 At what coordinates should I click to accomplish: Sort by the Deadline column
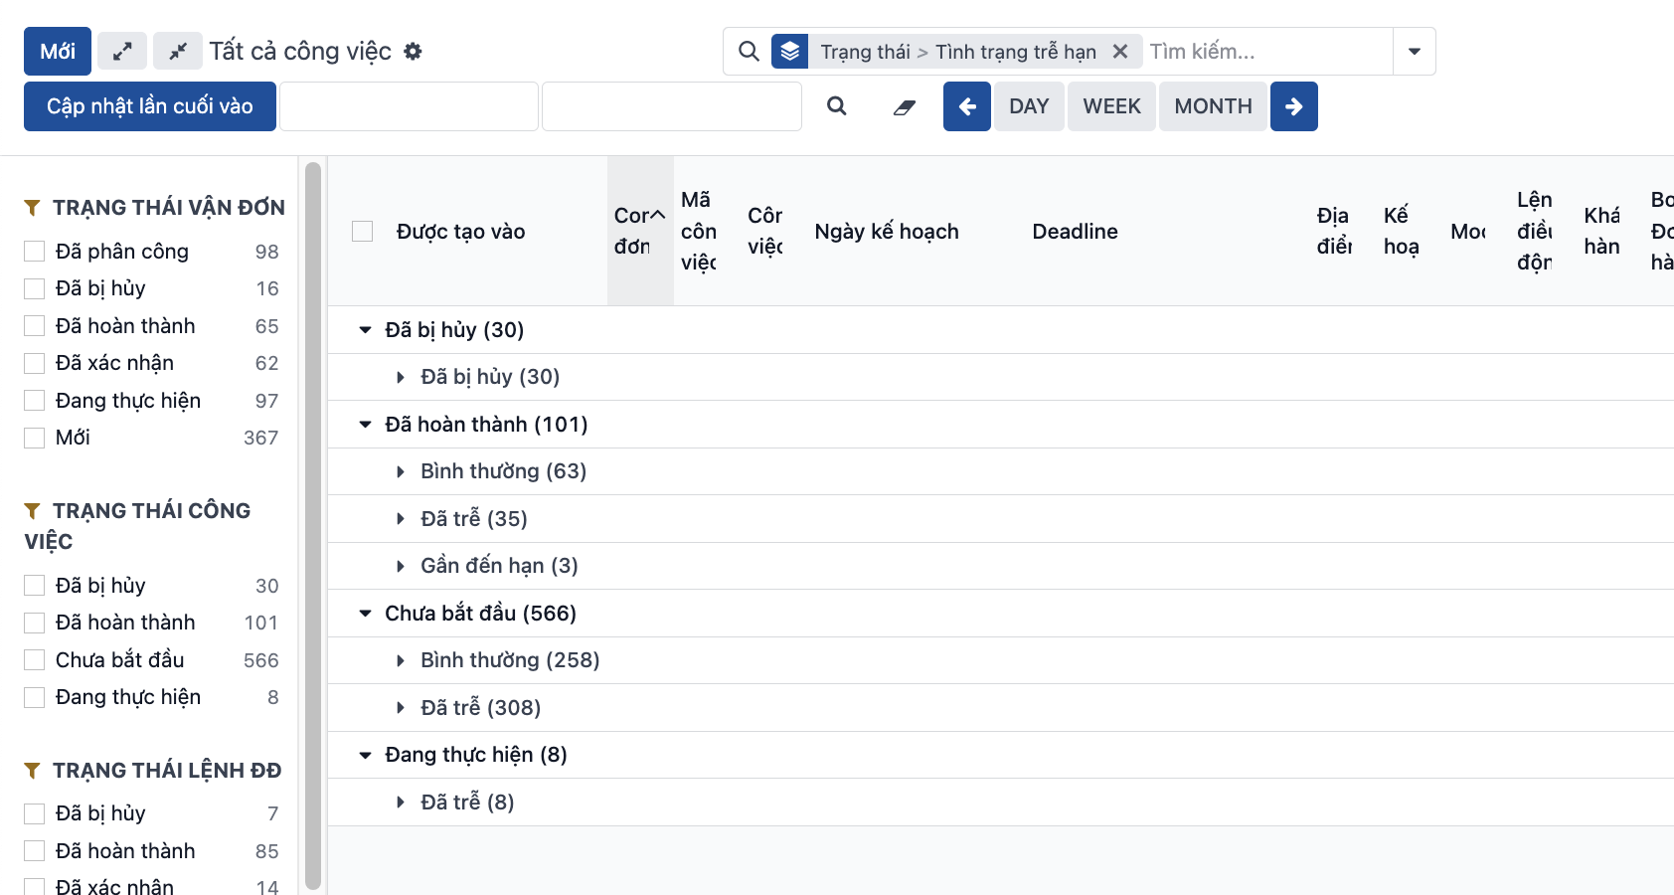[x=1075, y=232]
